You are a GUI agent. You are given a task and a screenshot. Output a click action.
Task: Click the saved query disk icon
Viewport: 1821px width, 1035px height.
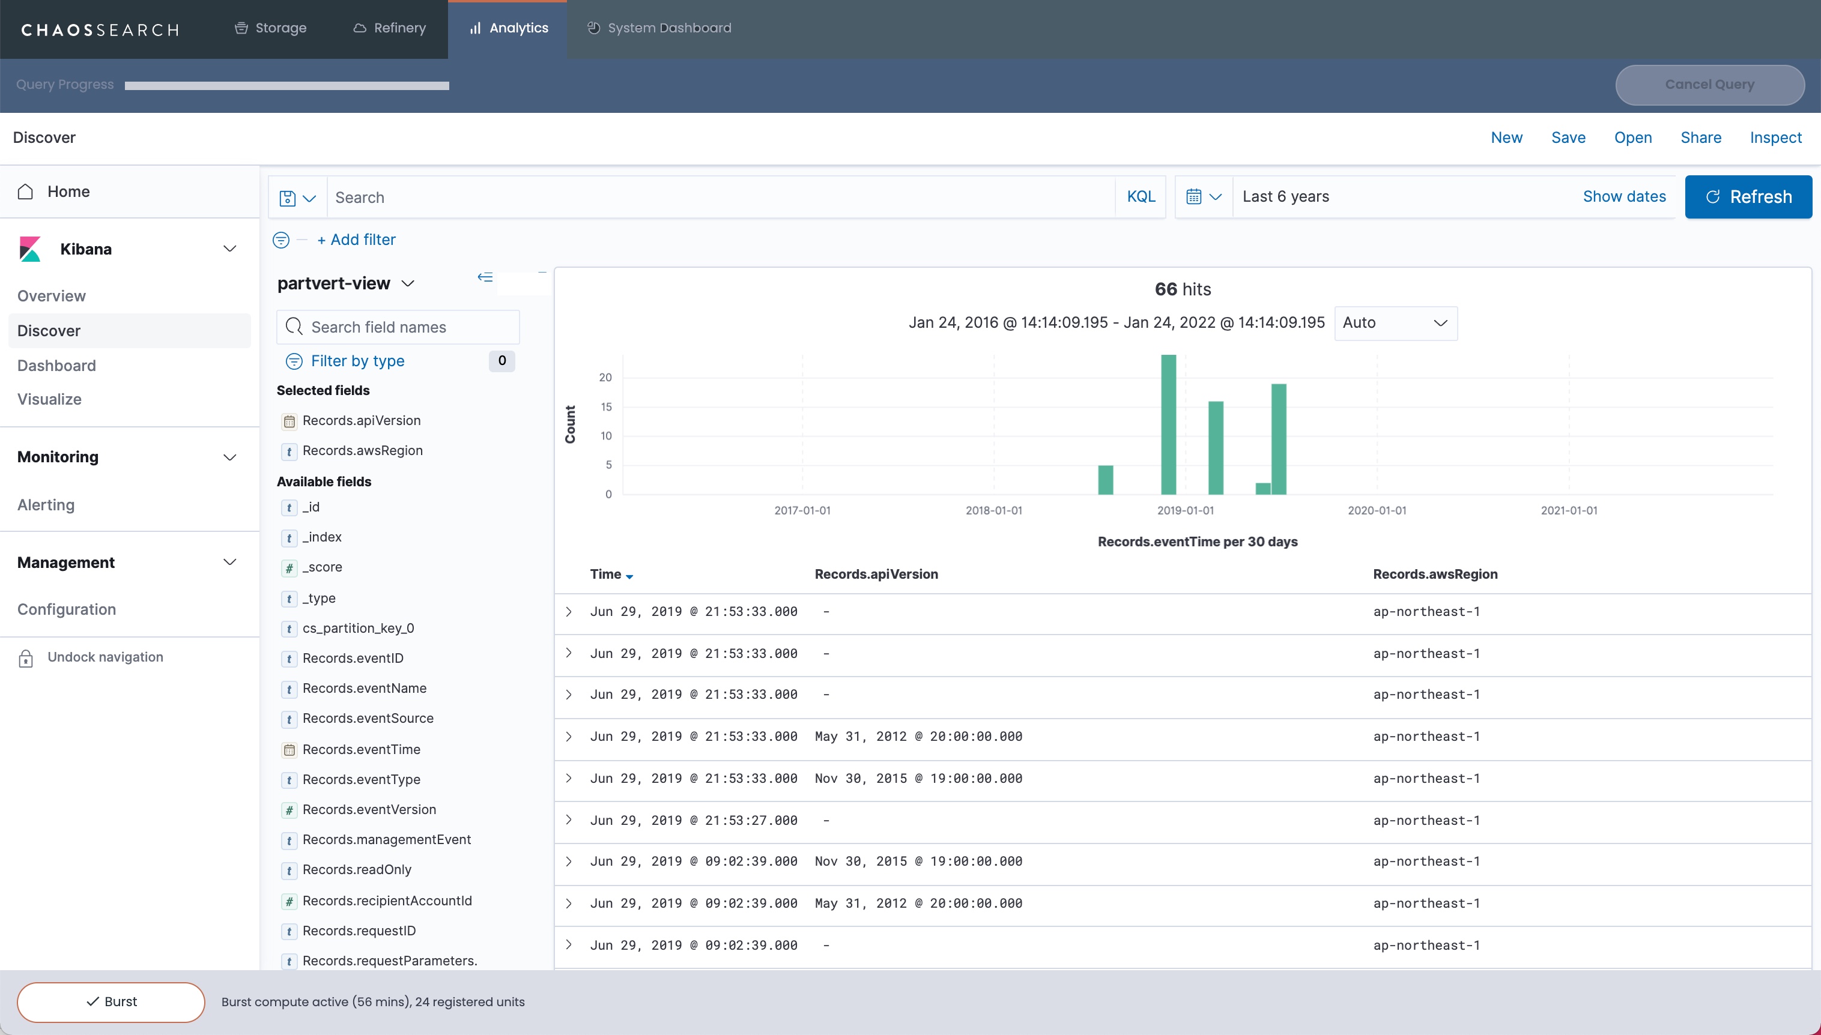[288, 198]
